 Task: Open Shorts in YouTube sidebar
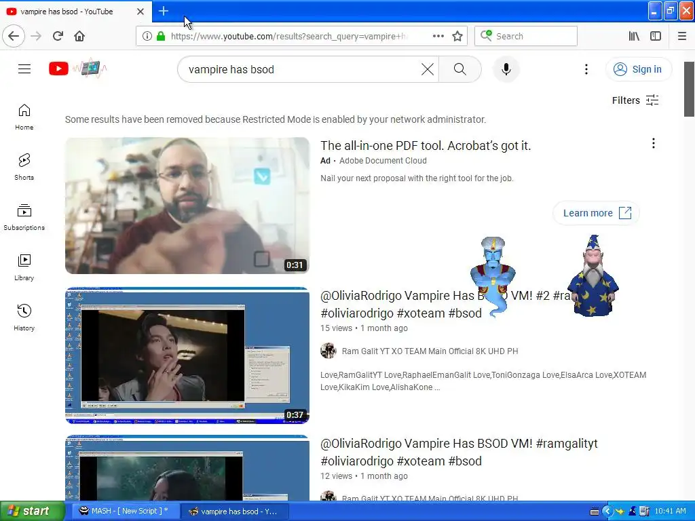pos(24,167)
